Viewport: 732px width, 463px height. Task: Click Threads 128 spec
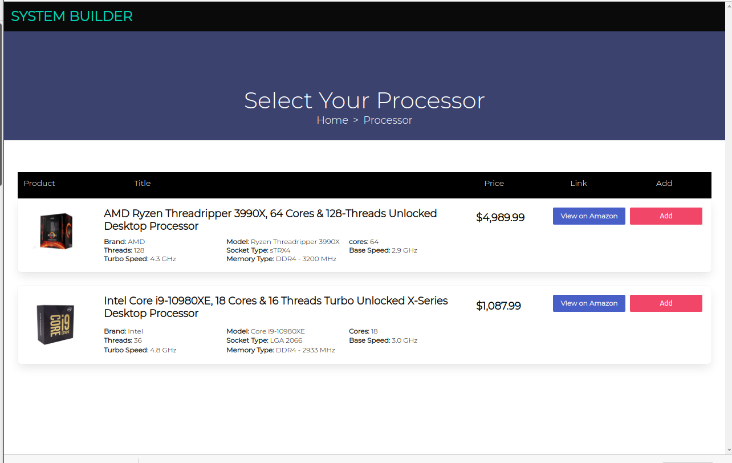124,250
